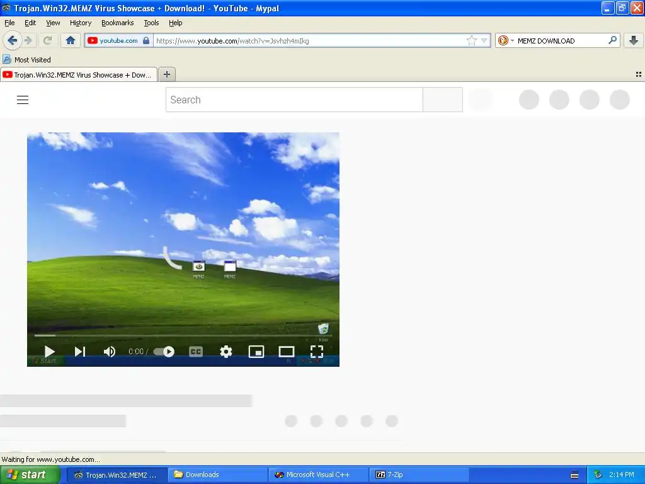Screen dimensions: 645x484
Task: Switch to Trojan.Win32.MEMZ taskbar window
Action: coord(117,475)
